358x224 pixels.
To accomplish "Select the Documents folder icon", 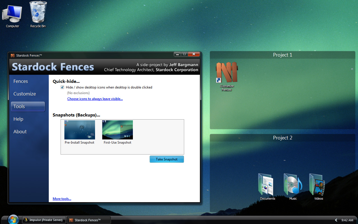I will click(x=267, y=187).
